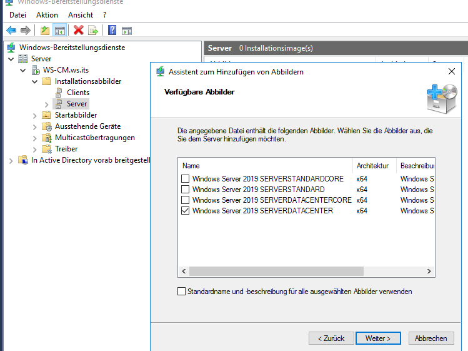Click the Export list toolbar icon
Viewport: 468px width, 351px height.
93,30
